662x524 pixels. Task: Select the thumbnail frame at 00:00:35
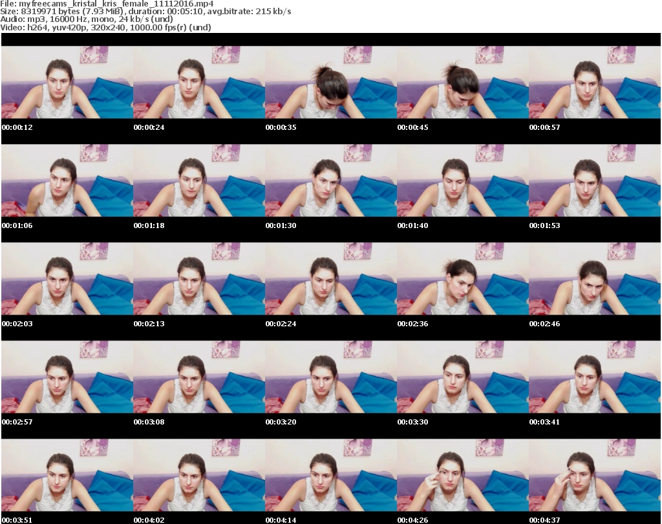[x=331, y=82]
